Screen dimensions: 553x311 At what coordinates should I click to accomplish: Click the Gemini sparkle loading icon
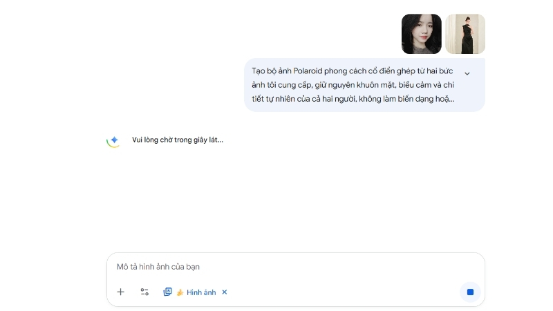pyautogui.click(x=113, y=142)
